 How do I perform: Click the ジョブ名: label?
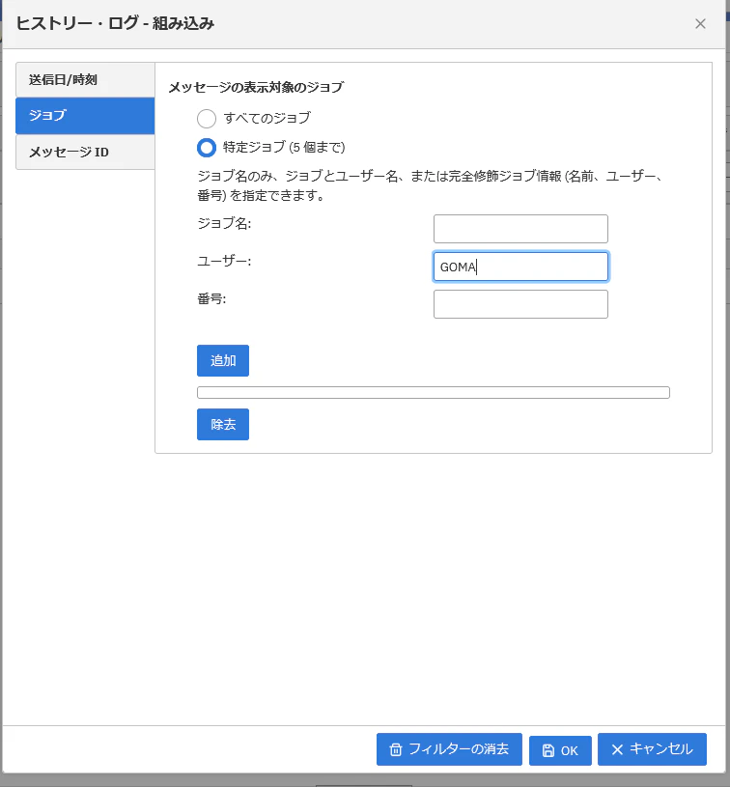224,223
